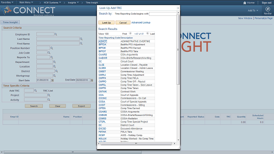Click the Project lookup magnifier
Image resolution: width=274 pixels, height=154 pixels.
49,95
